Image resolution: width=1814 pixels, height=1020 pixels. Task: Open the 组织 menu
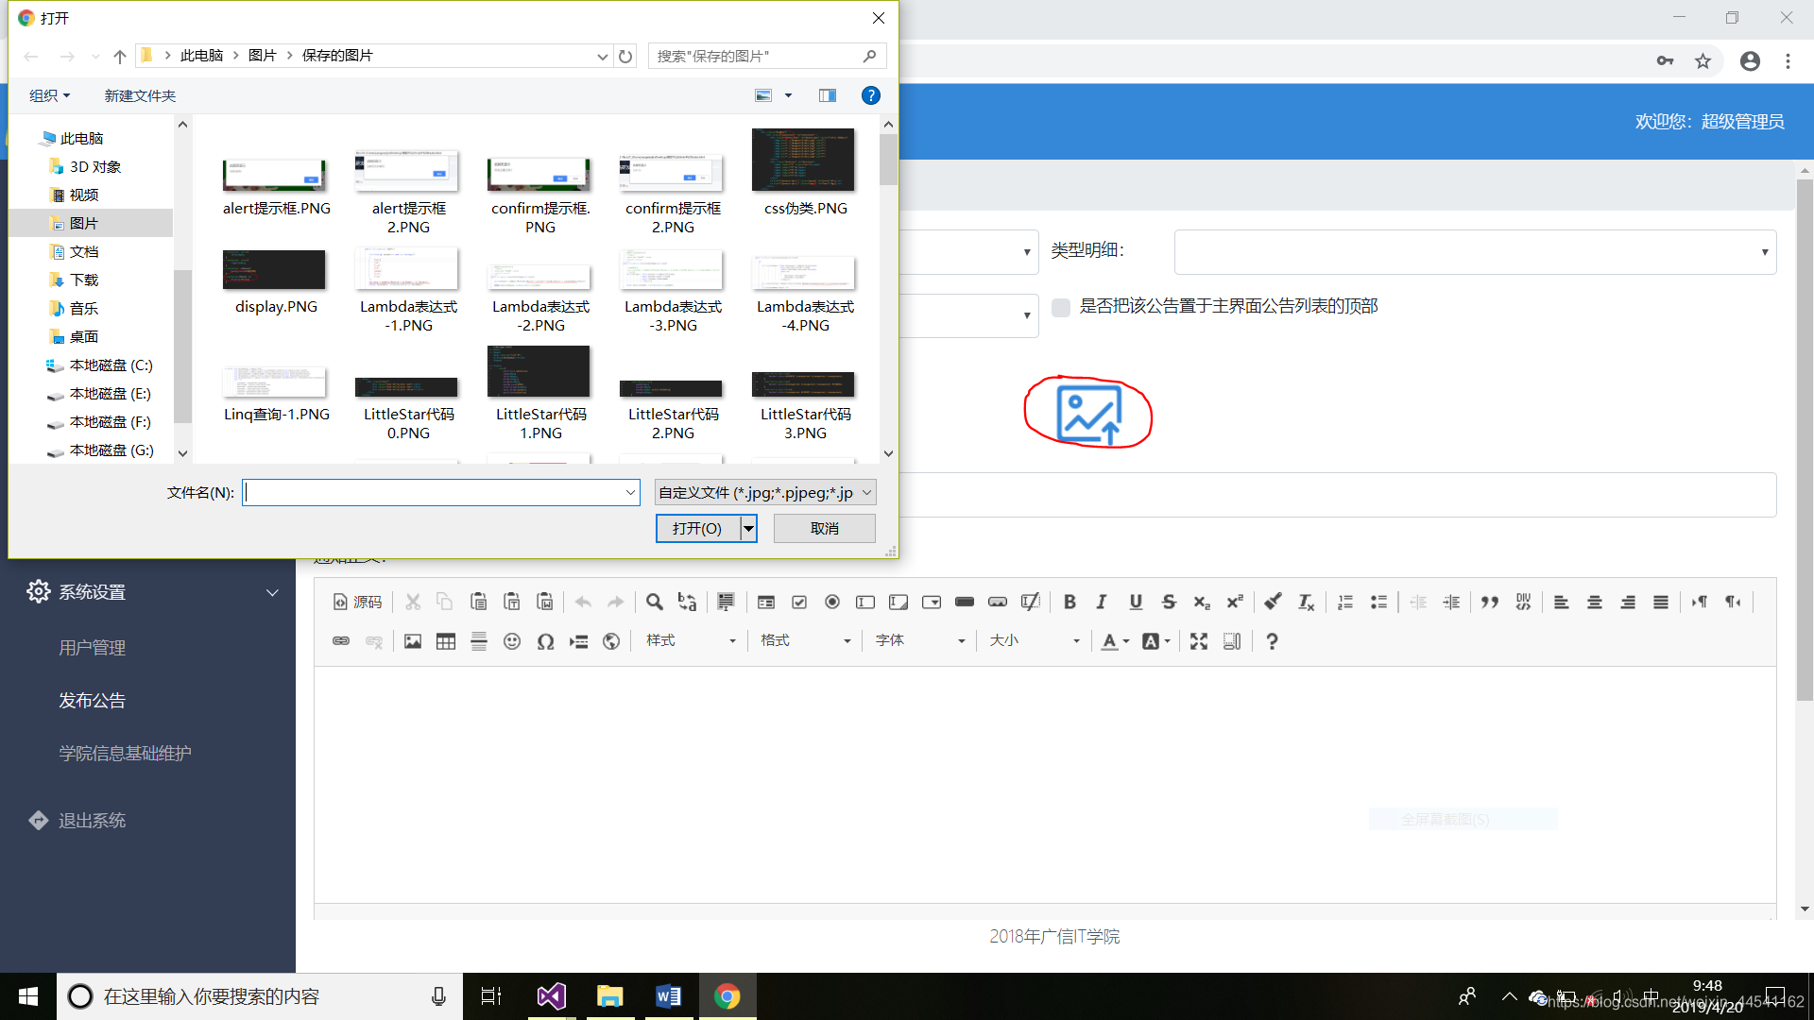click(49, 95)
